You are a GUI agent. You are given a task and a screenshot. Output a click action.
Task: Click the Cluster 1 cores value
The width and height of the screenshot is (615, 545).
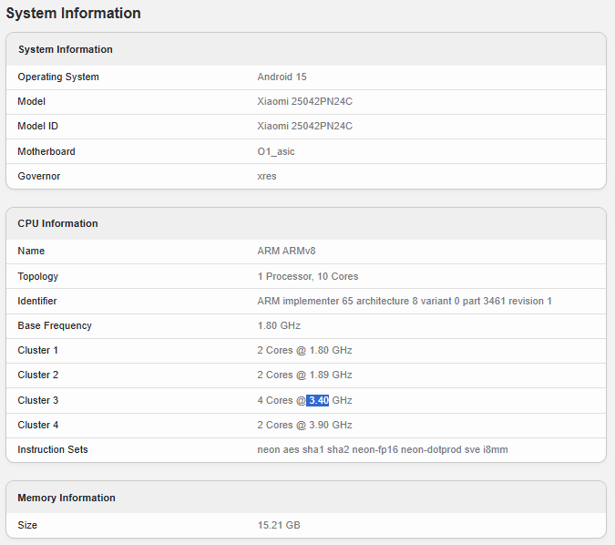304,350
